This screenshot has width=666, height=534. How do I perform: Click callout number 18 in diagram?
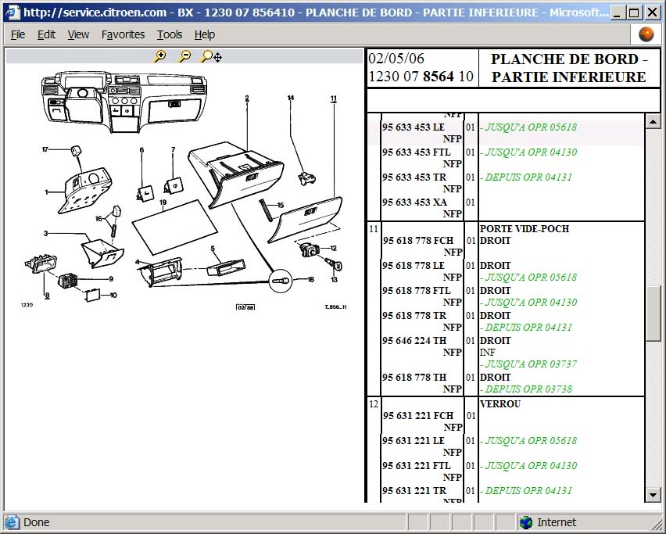click(x=310, y=280)
